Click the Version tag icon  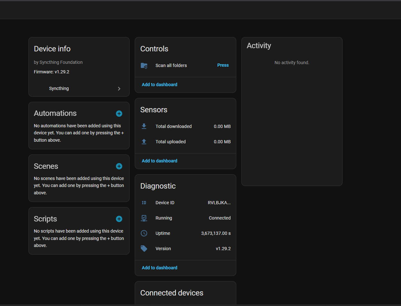click(144, 249)
